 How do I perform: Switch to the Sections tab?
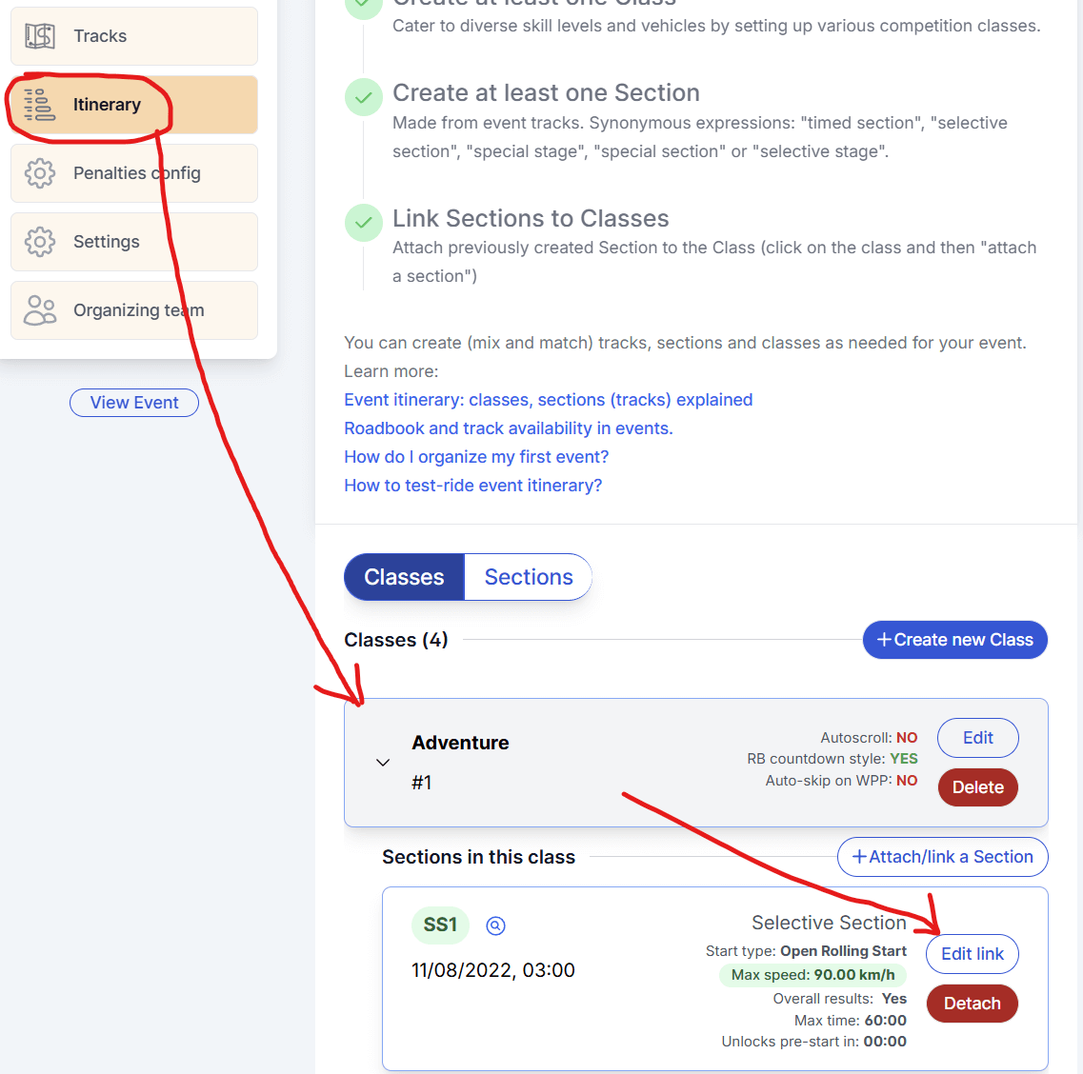pos(529,577)
